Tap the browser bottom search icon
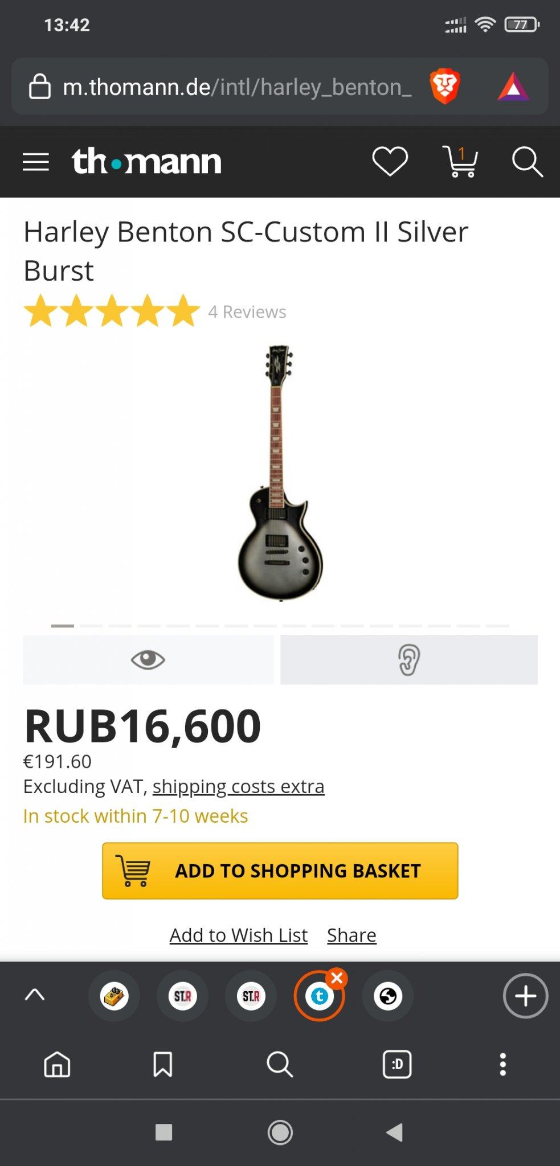Image resolution: width=560 pixels, height=1166 pixels. pos(280,1064)
